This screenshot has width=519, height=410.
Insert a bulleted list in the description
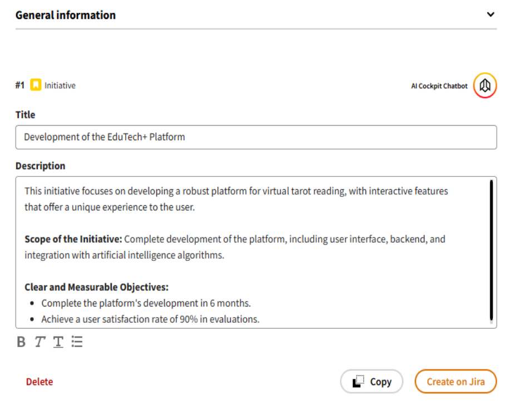77,342
